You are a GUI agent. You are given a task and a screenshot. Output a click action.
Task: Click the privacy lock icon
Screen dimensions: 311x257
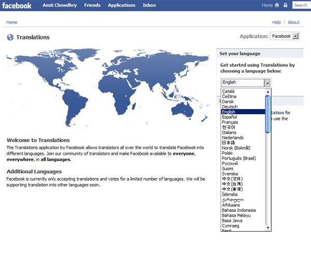click(285, 5)
